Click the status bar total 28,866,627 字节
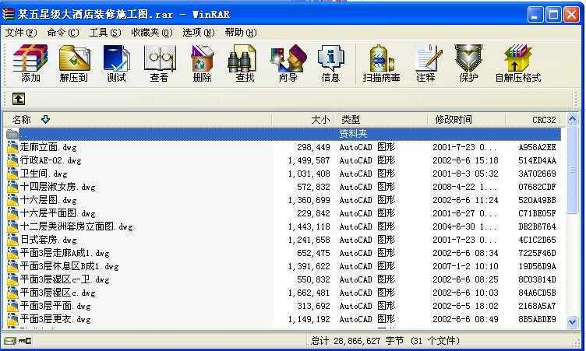Viewport: 586px width, 351px height. click(x=357, y=341)
